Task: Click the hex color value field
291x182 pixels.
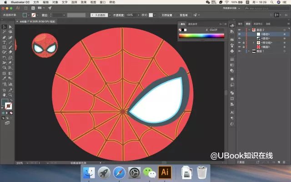Action: (x=216, y=30)
